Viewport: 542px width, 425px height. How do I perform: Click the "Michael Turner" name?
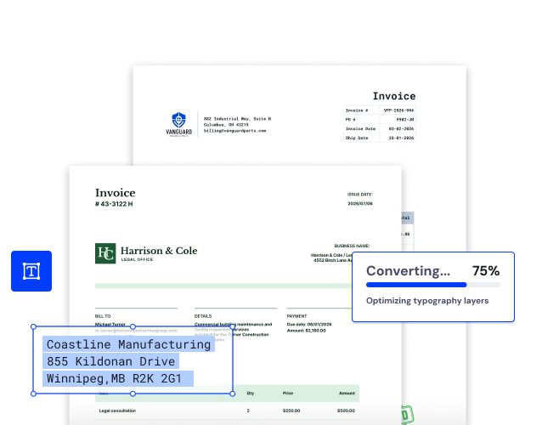point(110,325)
